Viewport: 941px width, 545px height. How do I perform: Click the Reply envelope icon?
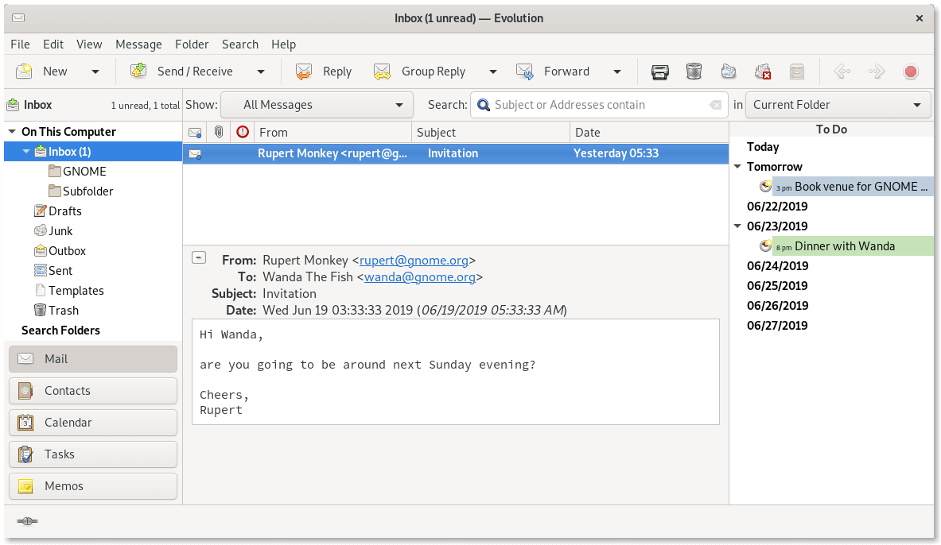coord(304,72)
